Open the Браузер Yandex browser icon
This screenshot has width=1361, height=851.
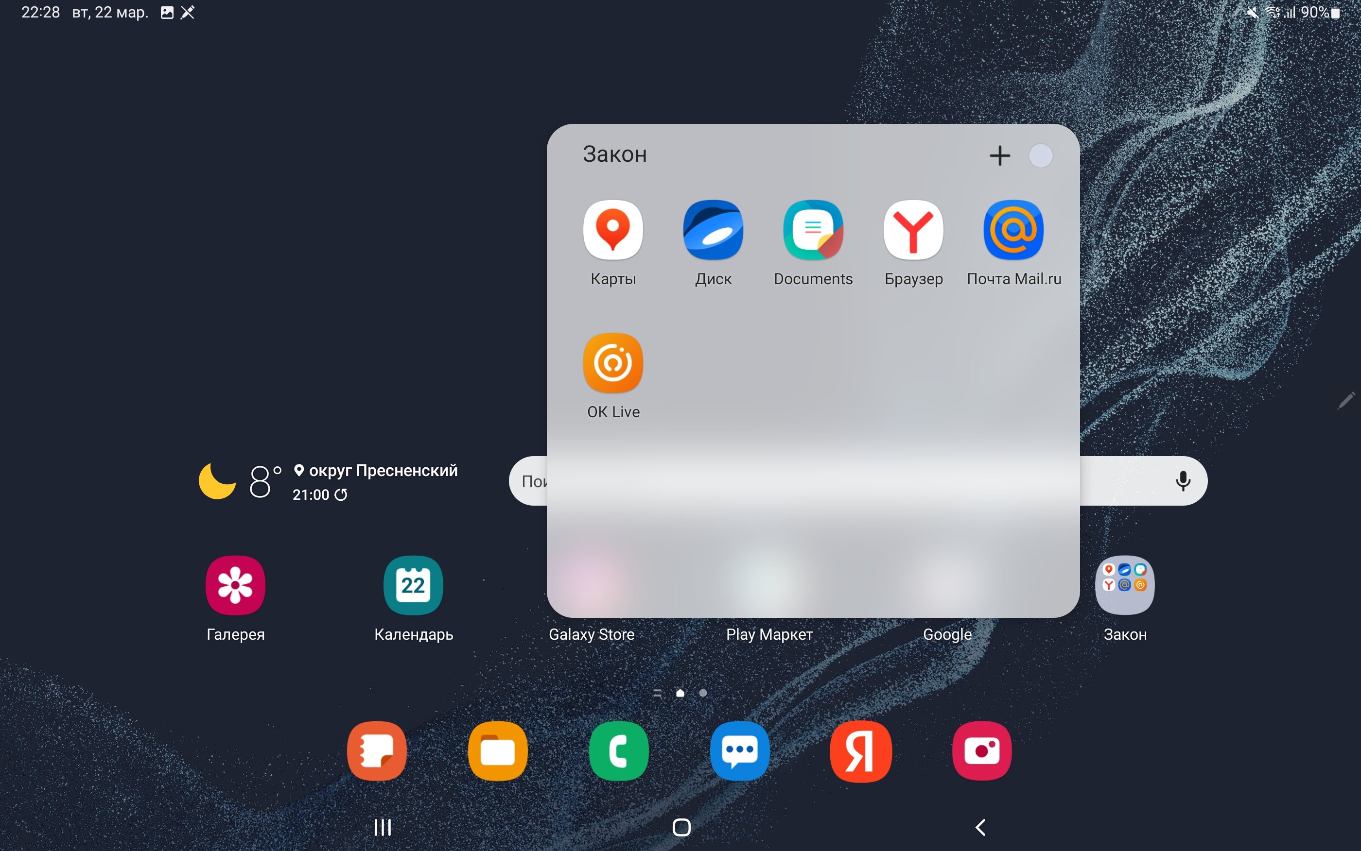coord(913,230)
